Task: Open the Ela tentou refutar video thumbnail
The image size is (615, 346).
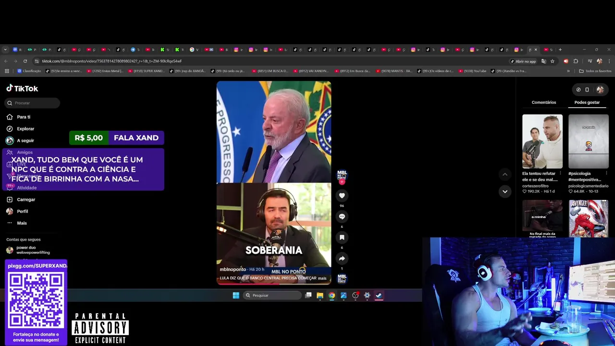Action: tap(542, 141)
